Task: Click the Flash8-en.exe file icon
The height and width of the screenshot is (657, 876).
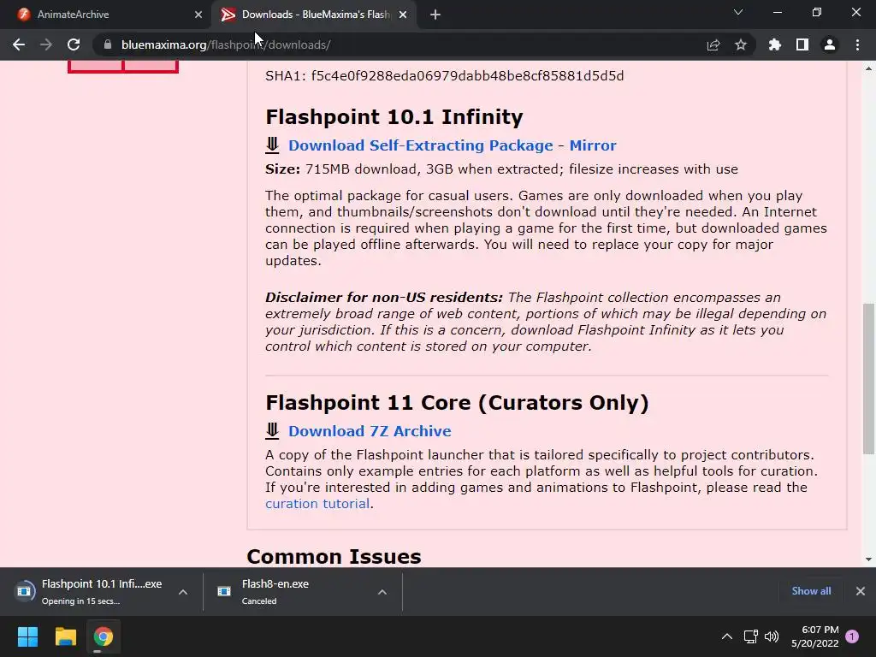Action: 224,591
